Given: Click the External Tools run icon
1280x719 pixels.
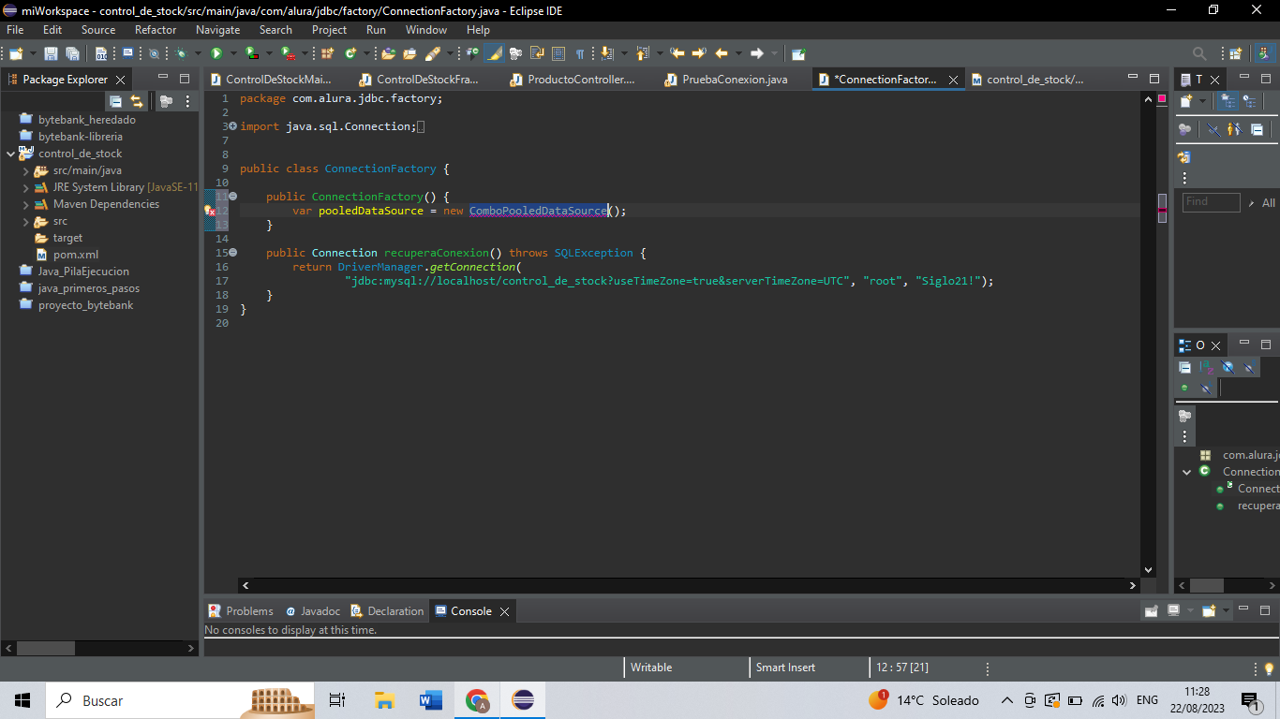Looking at the screenshot, I should click(x=287, y=53).
